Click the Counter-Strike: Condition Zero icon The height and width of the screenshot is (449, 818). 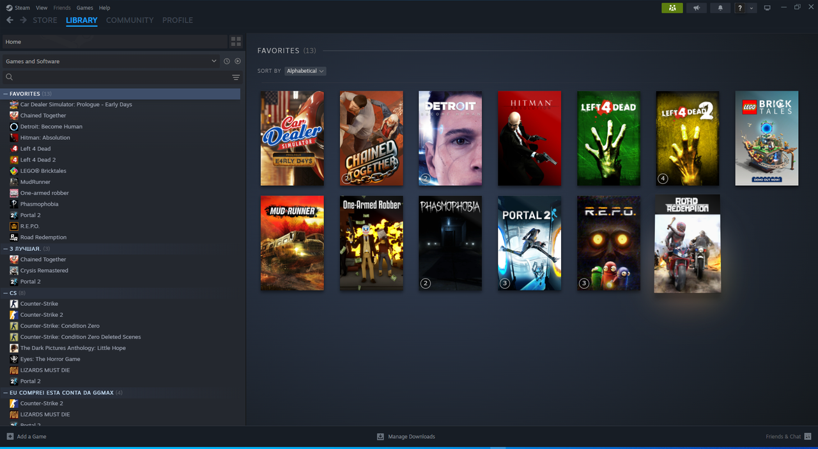point(14,326)
